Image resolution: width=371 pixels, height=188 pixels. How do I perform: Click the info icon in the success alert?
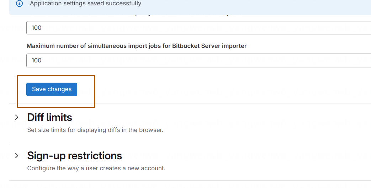click(x=20, y=4)
